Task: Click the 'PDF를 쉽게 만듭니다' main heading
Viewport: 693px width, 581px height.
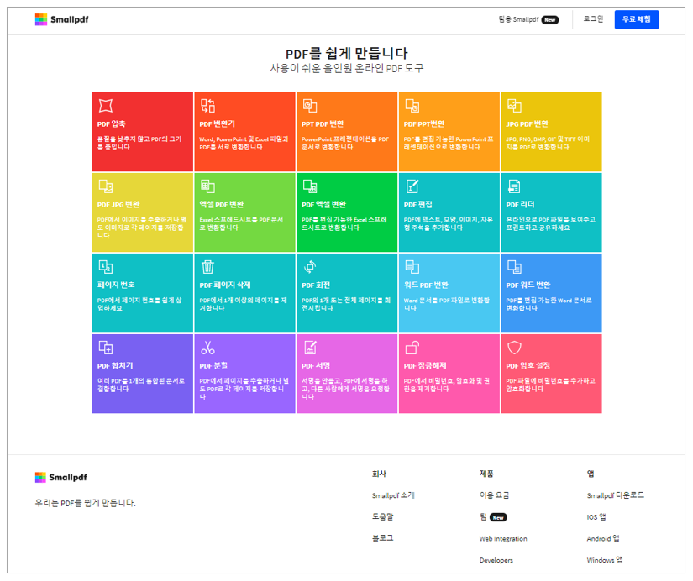Action: [346, 54]
